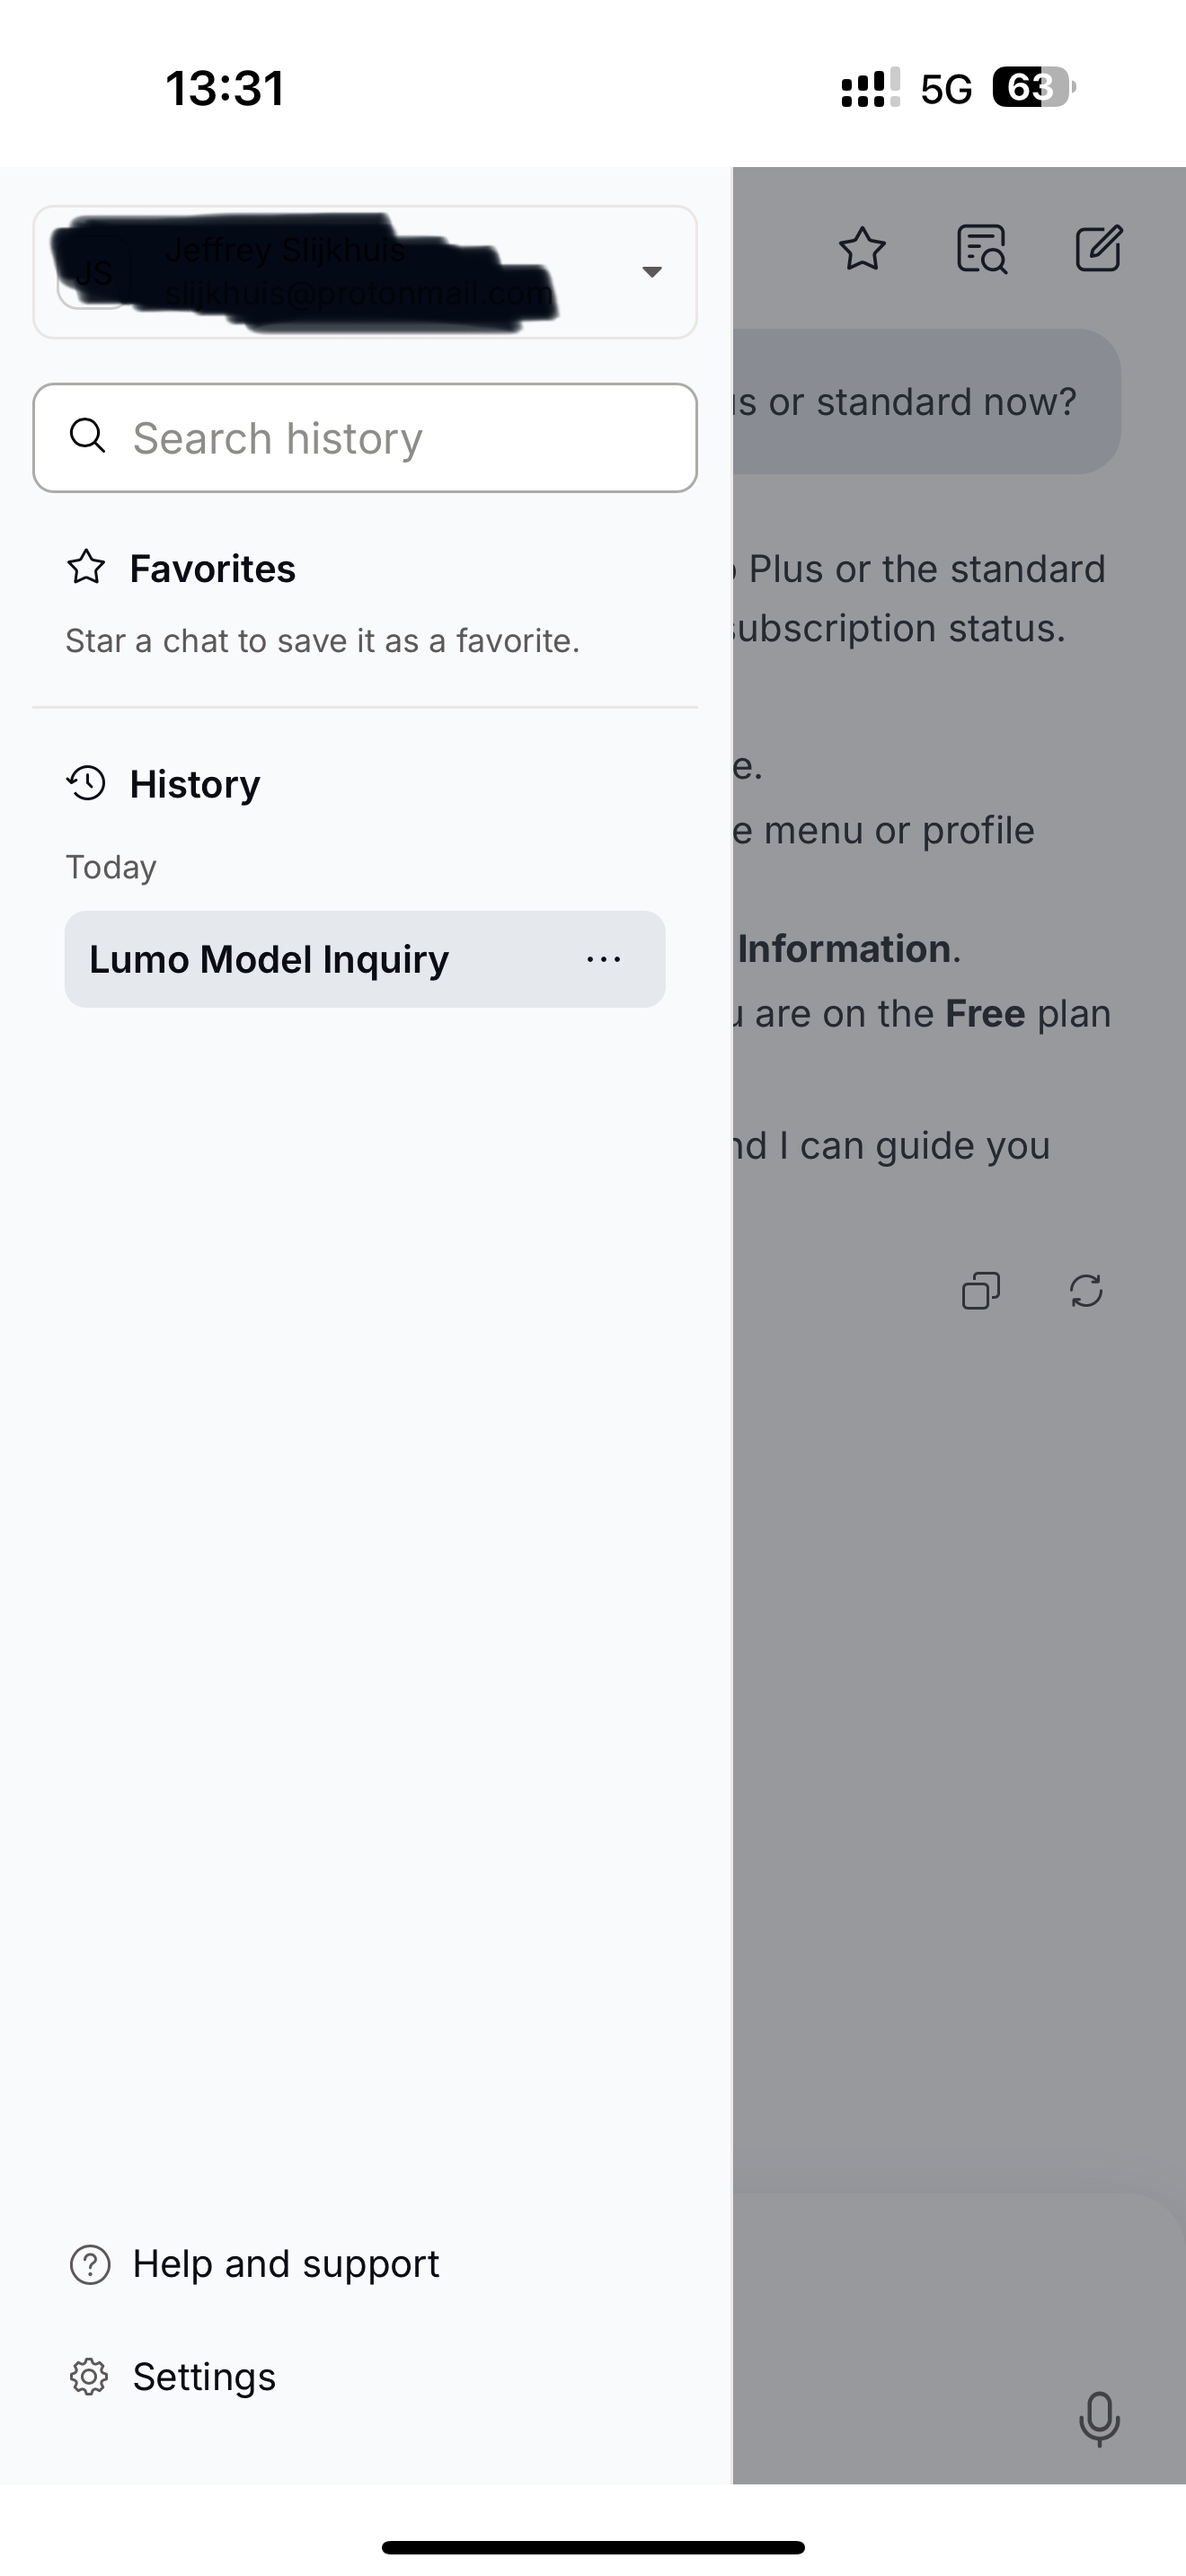Tap the account profile card
The width and height of the screenshot is (1186, 2576).
(x=340, y=272)
